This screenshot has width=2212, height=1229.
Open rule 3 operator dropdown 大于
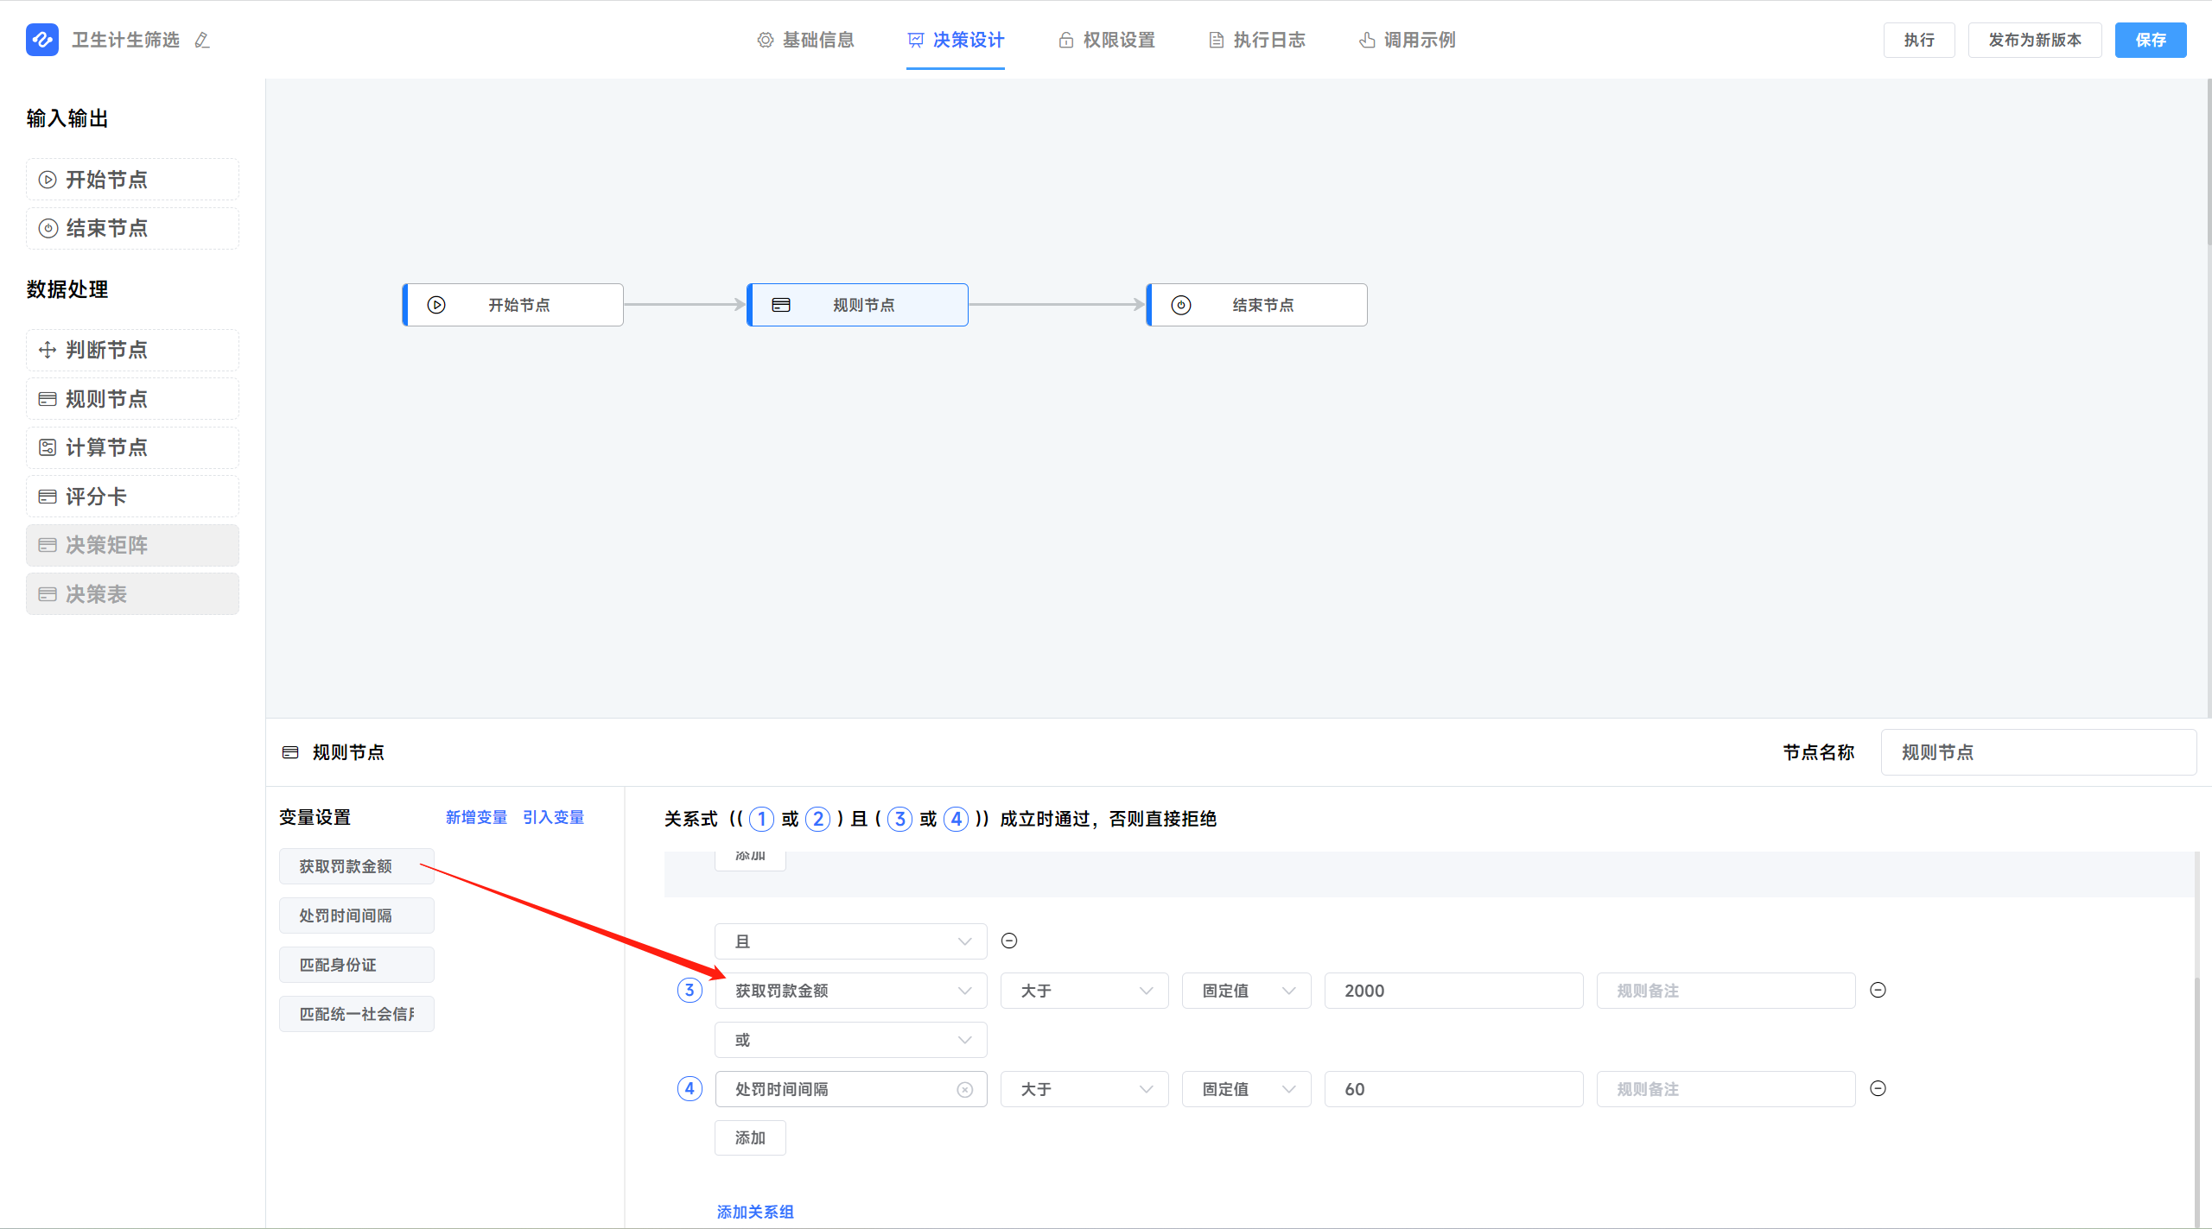point(1084,991)
